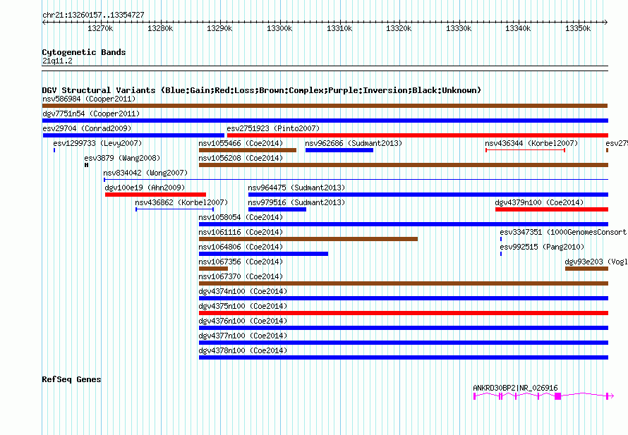Click the dgv100e19 (Ahn2009) label
The image size is (628, 435).
(145, 188)
